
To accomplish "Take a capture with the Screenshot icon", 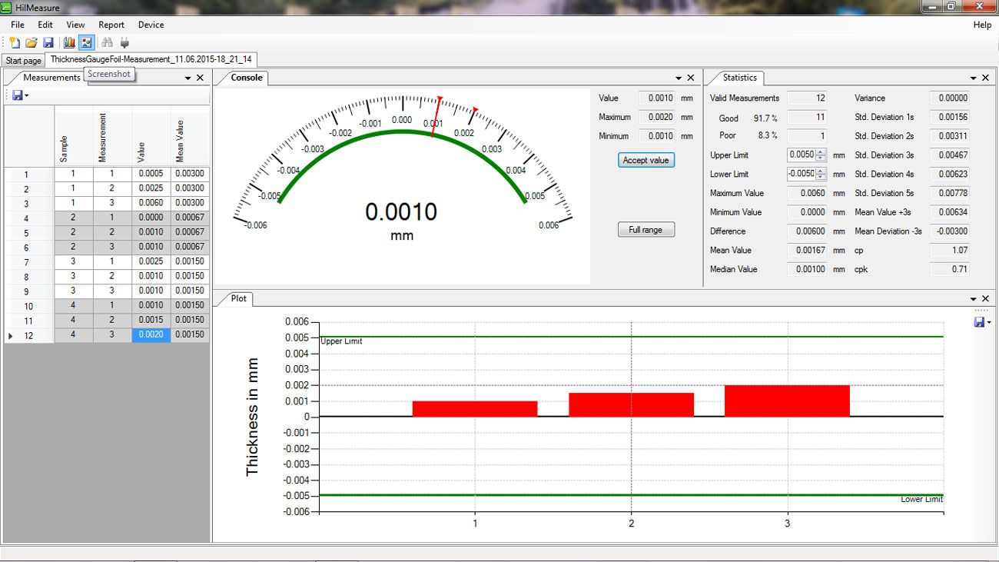I will point(86,43).
